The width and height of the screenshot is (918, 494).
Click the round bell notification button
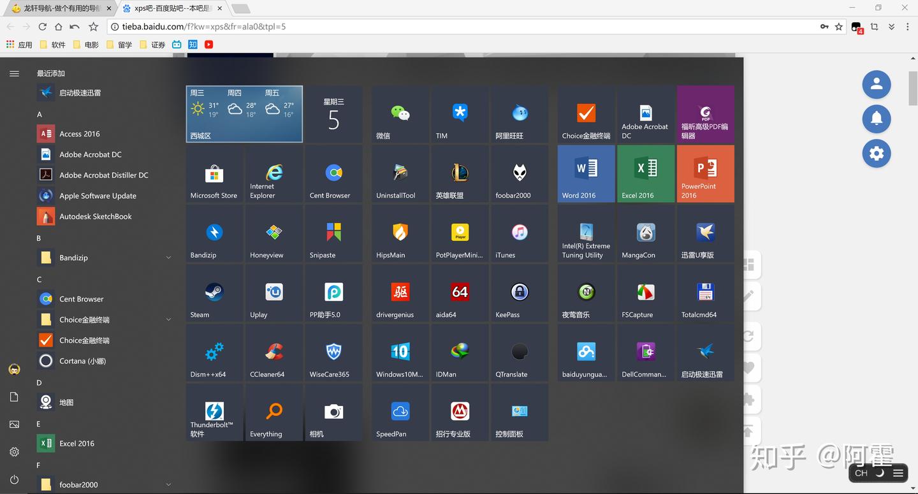pos(877,119)
